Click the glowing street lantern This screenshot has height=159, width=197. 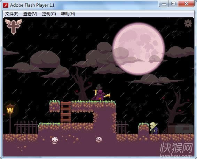click(10, 109)
